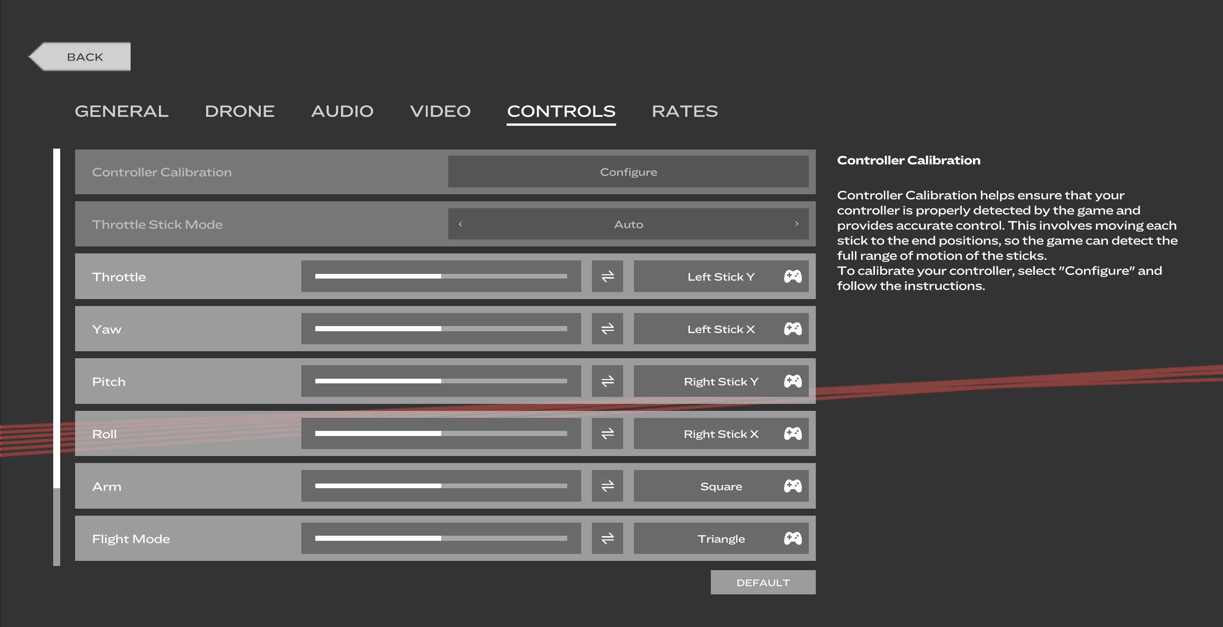Switch to the DRONE tab

pos(240,111)
